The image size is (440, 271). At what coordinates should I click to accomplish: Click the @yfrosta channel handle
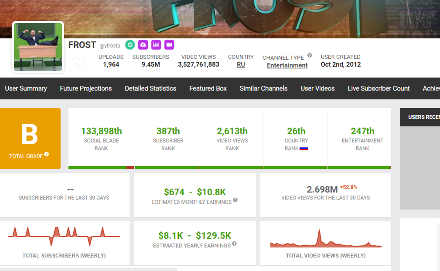pos(110,46)
